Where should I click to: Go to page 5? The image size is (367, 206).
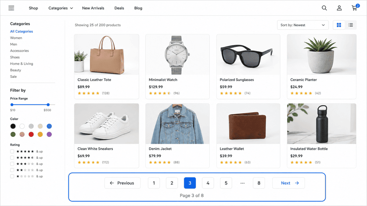point(226,183)
